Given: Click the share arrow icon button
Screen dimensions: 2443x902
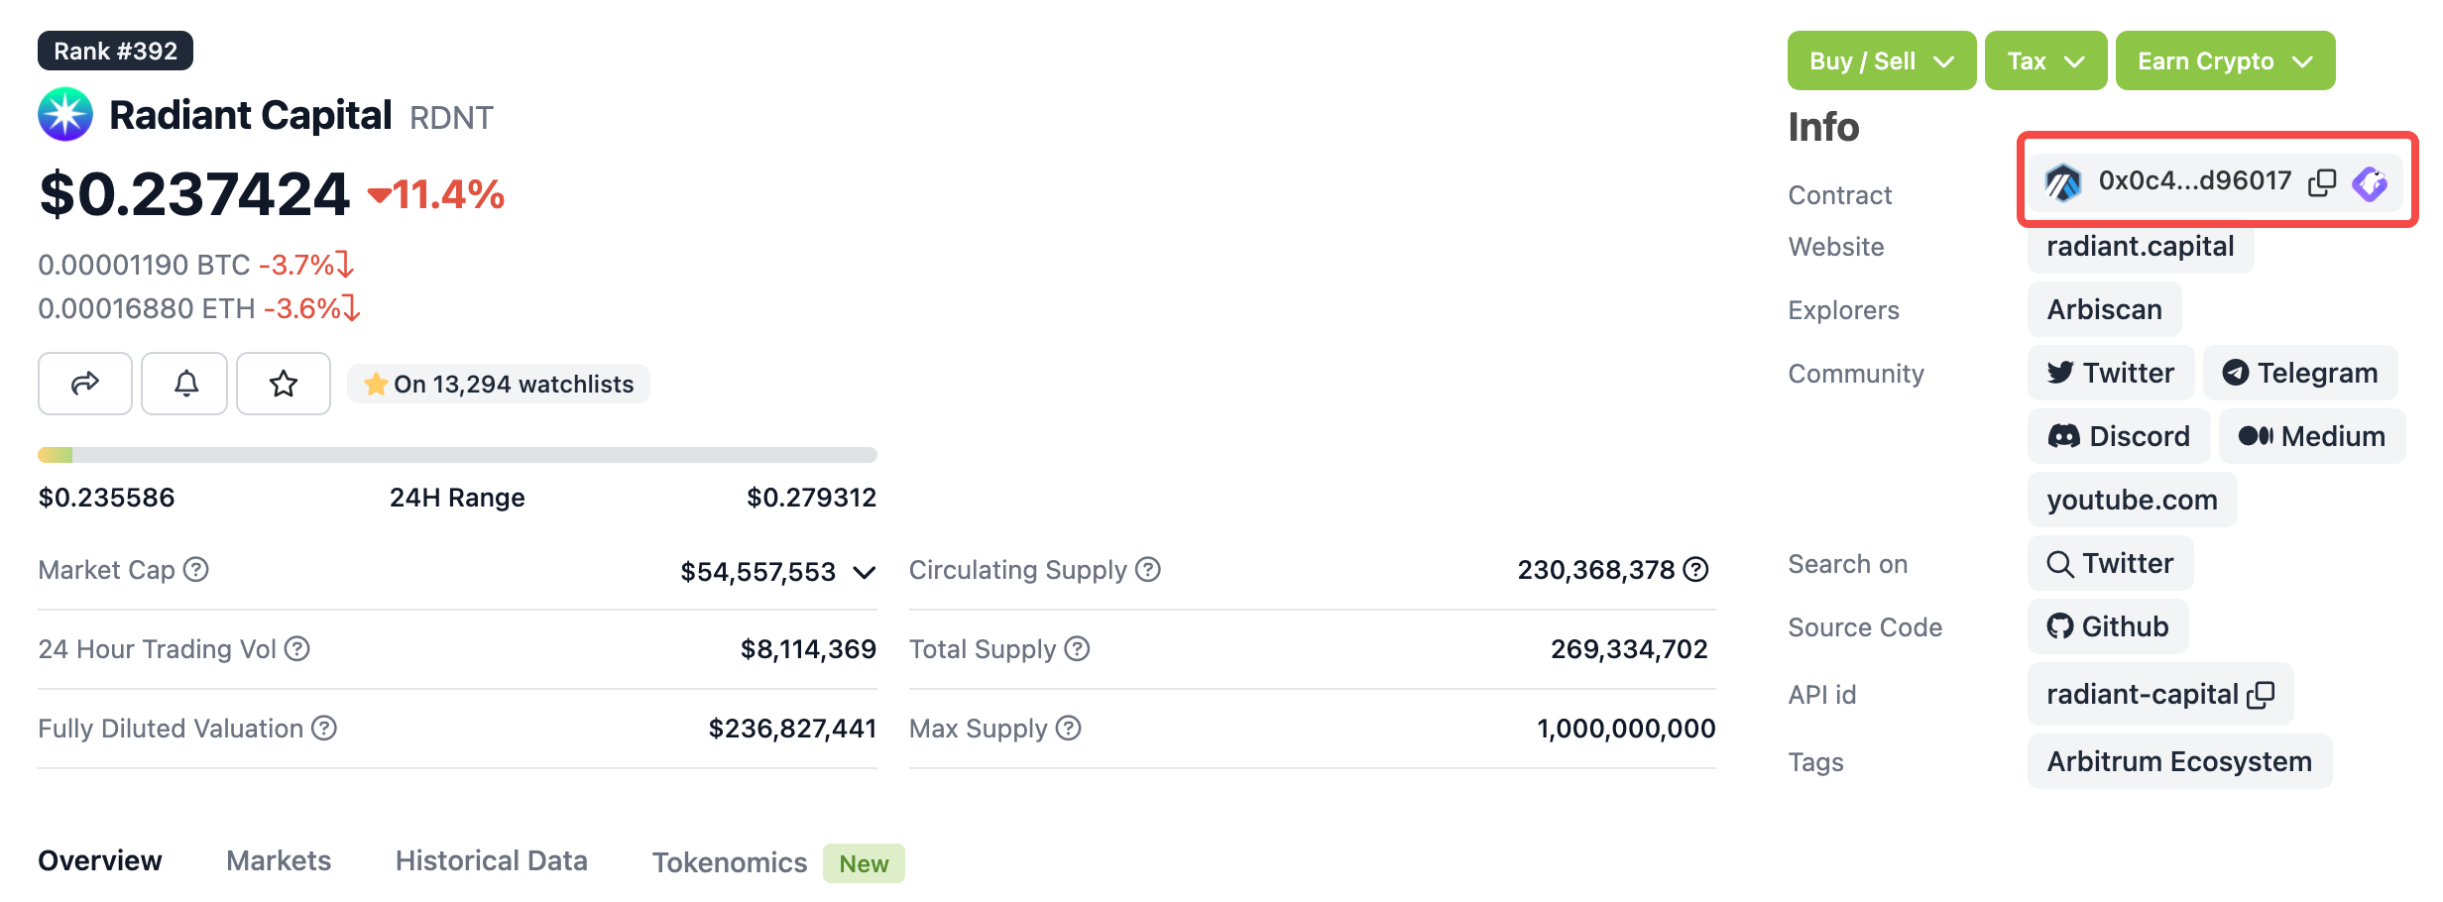Looking at the screenshot, I should click(85, 384).
